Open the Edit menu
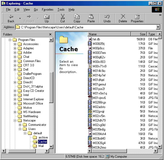The height and width of the screenshot is (160, 164). pos(17,10)
